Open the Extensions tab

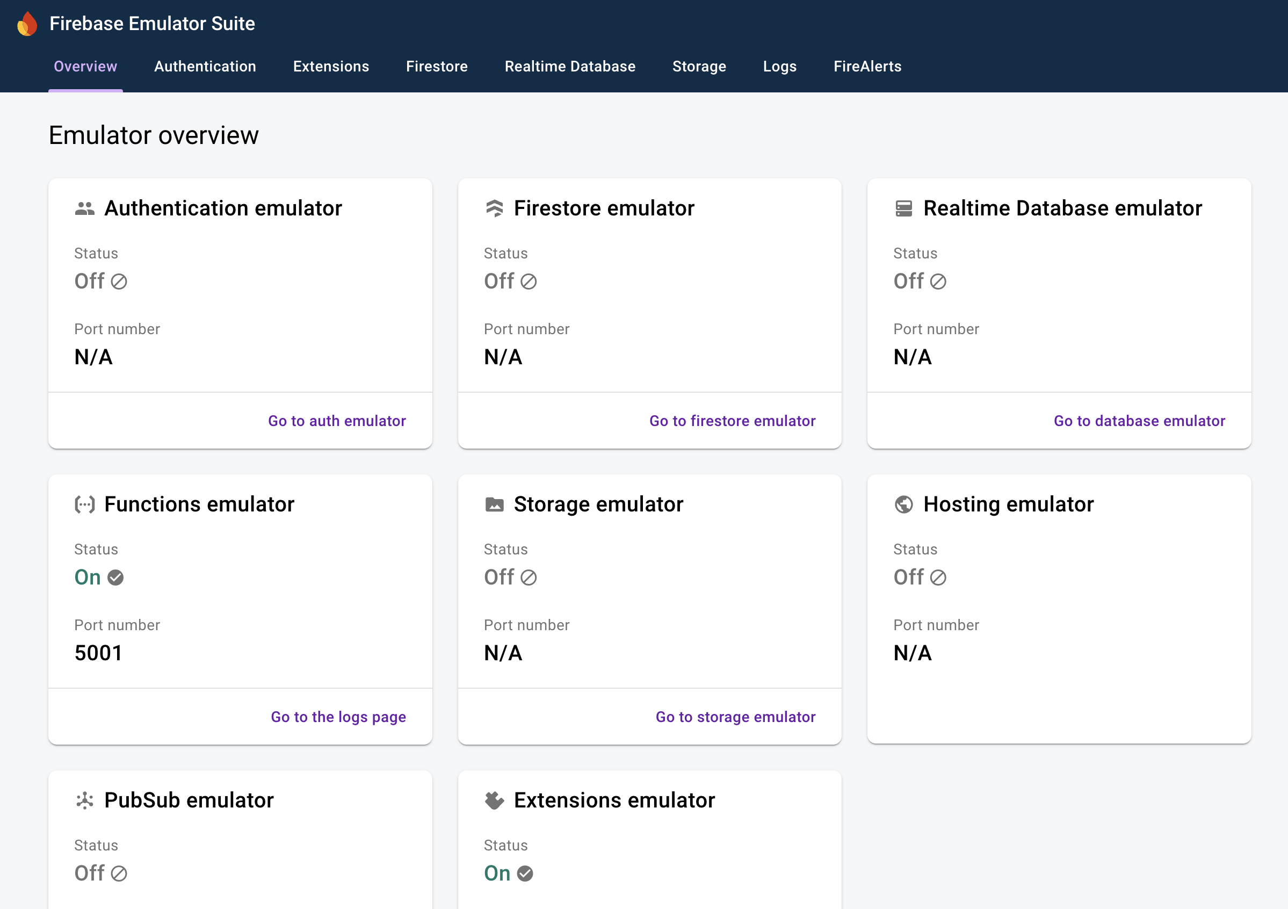331,66
